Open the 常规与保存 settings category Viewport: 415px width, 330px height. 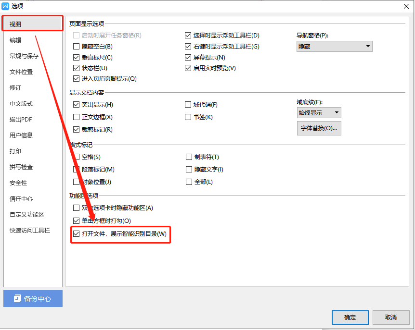24,56
